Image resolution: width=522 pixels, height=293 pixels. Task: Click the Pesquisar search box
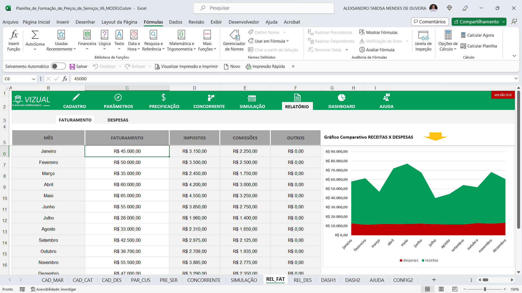pyautogui.click(x=264, y=8)
